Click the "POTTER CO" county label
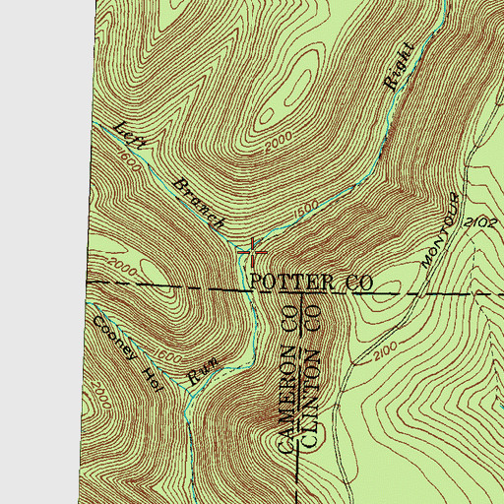Screen dimensions: 504x504 point(311,283)
